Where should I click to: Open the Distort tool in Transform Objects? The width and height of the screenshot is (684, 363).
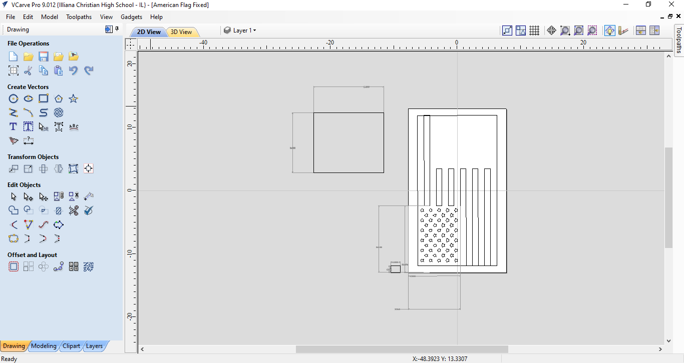coord(74,168)
